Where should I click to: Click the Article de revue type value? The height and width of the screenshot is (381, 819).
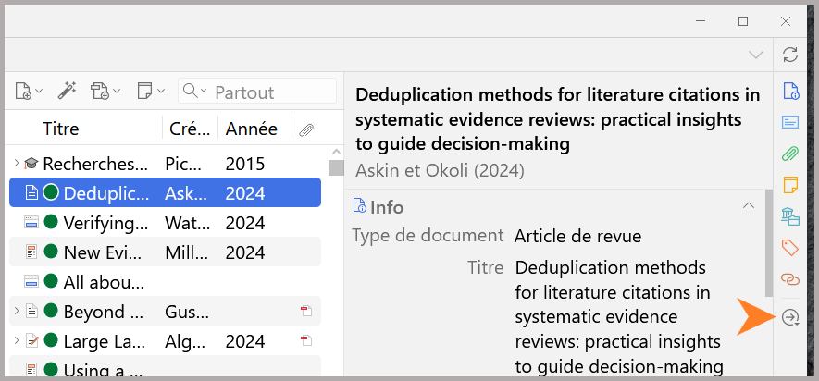coord(577,237)
